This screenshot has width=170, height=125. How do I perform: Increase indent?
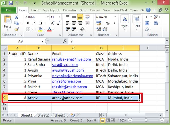tap(74, 29)
